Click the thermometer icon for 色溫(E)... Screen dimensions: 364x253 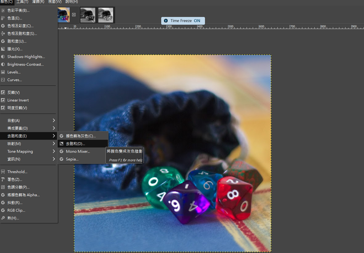(3, 18)
